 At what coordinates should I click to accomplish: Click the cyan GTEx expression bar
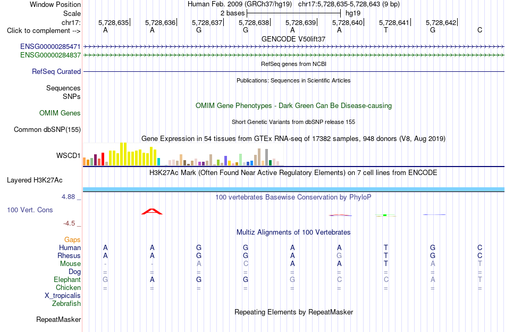click(158, 162)
